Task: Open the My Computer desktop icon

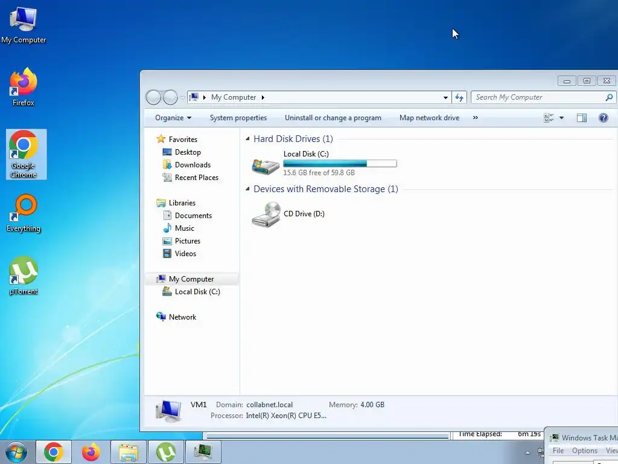Action: (x=24, y=25)
